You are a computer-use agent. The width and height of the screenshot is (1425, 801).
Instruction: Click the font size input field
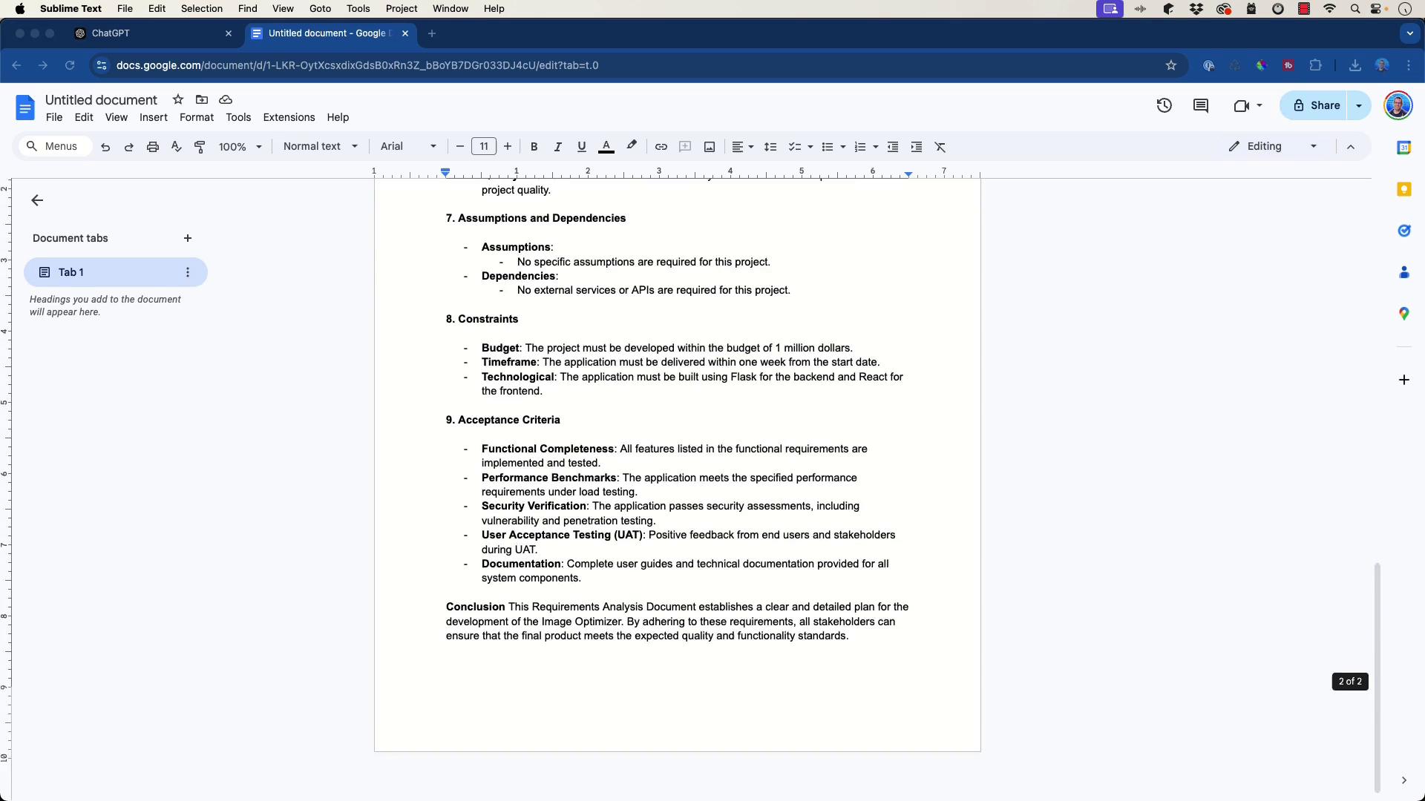click(x=483, y=147)
